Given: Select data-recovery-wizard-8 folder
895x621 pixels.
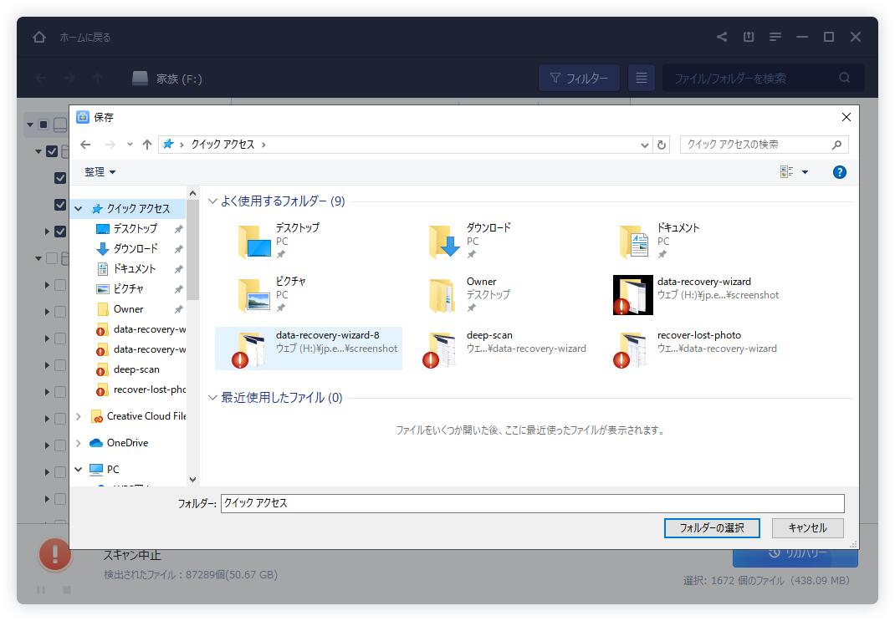Looking at the screenshot, I should (309, 349).
